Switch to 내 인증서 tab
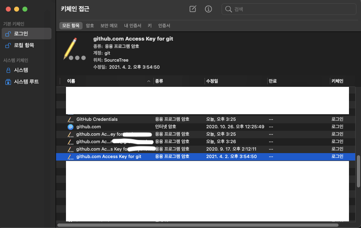This screenshot has height=228, width=361. coord(133,26)
